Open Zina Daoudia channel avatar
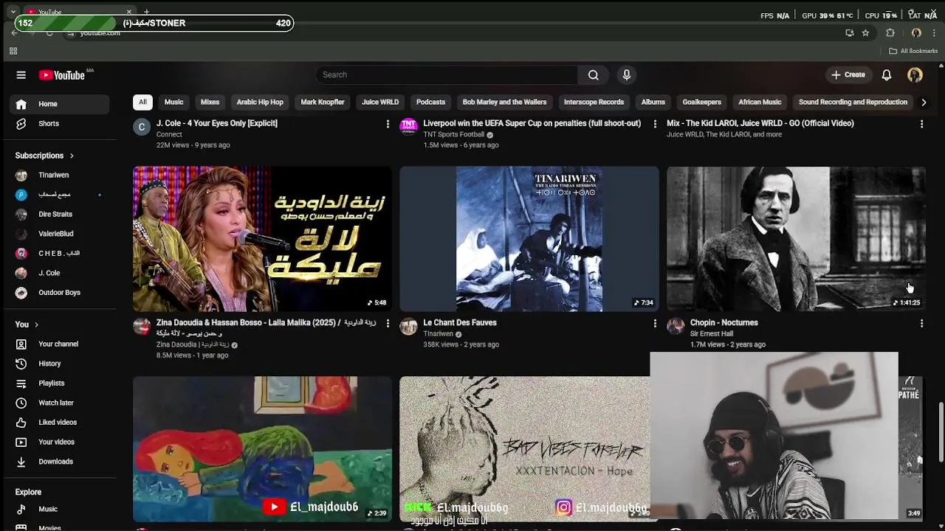945x531 pixels. point(142,327)
